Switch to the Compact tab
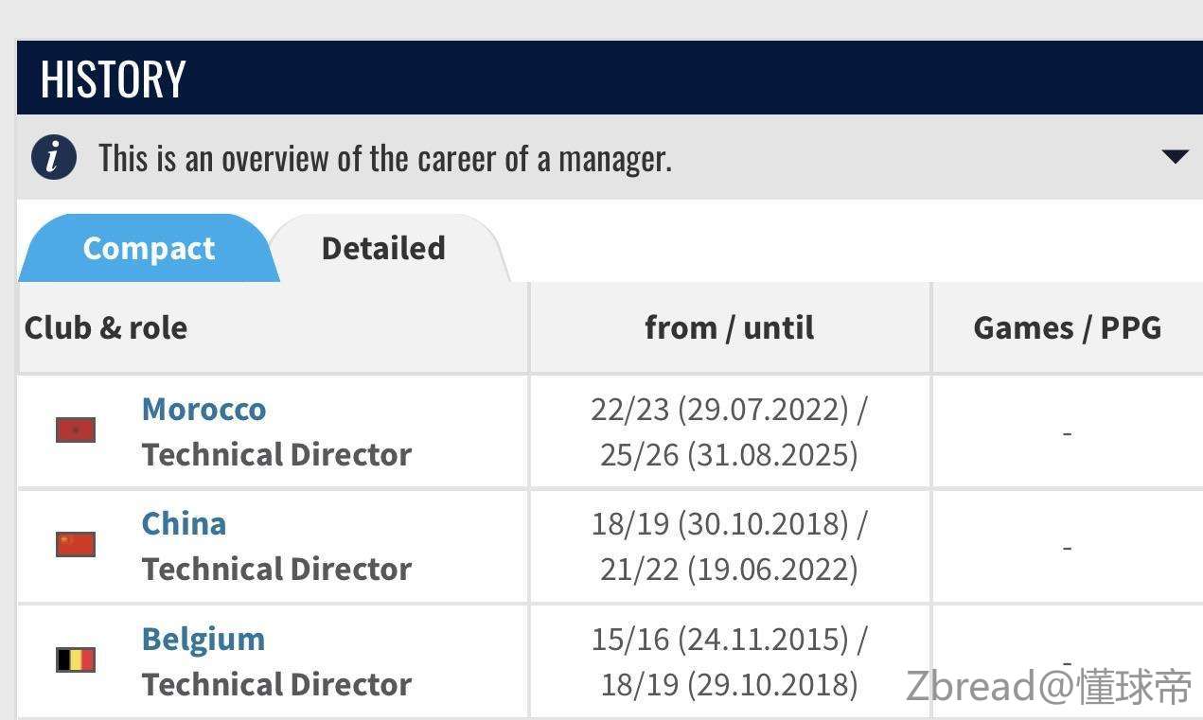This screenshot has width=1203, height=720. 149,249
